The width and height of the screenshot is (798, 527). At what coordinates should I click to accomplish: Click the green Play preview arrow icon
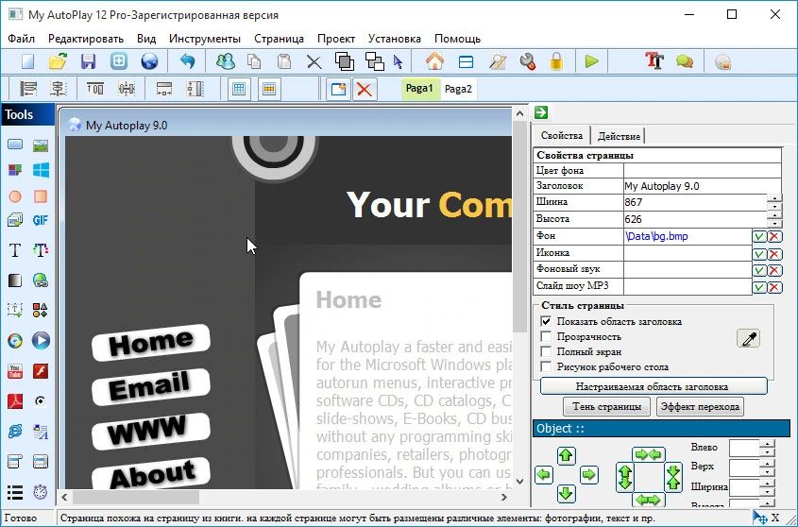[x=591, y=61]
